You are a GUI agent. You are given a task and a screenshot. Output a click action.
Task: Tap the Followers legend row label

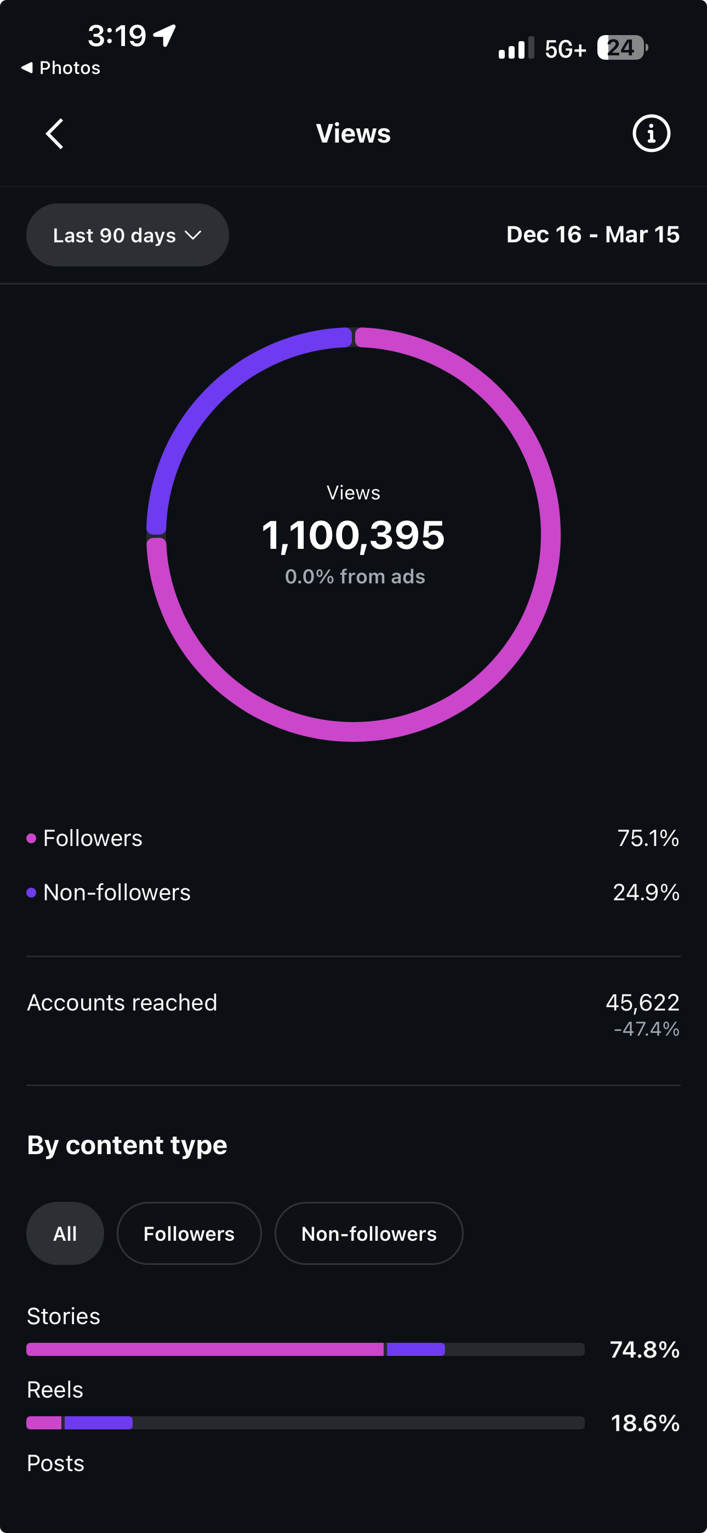click(x=93, y=838)
